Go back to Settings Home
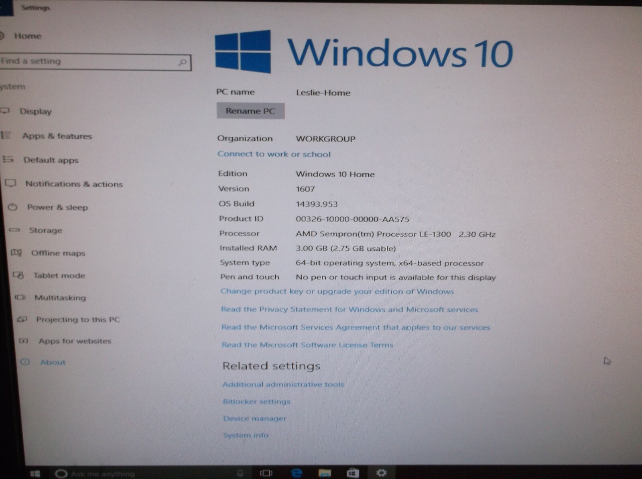Screen dimensions: 642x479 pyautogui.click(x=28, y=36)
